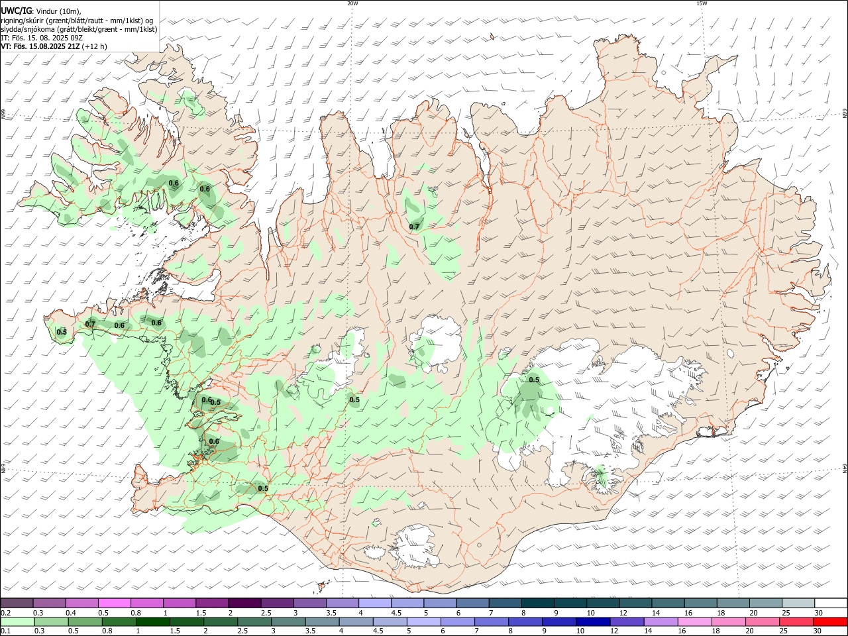Pick the lower-row red swatch labeled 25
The height and width of the screenshot is (636, 848).
point(795,621)
